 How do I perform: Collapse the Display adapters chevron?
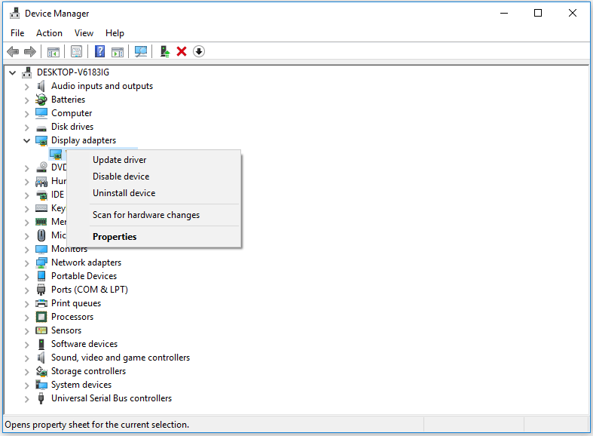[x=26, y=141]
